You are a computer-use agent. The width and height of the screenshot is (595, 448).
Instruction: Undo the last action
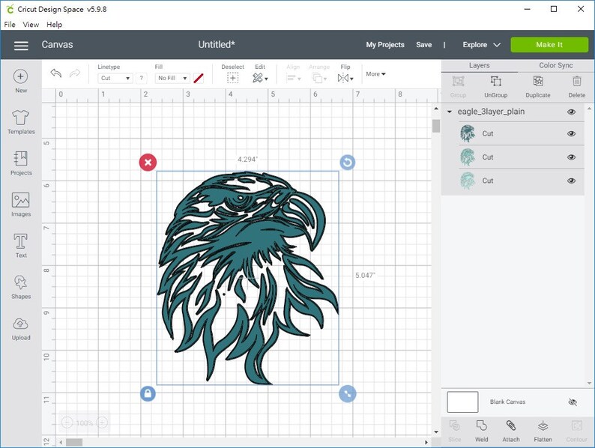point(56,73)
